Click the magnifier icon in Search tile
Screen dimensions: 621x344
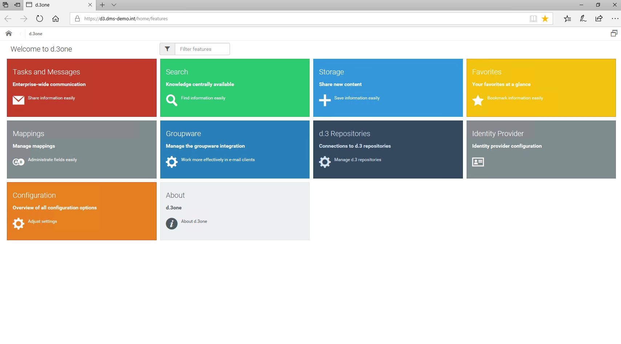click(172, 100)
